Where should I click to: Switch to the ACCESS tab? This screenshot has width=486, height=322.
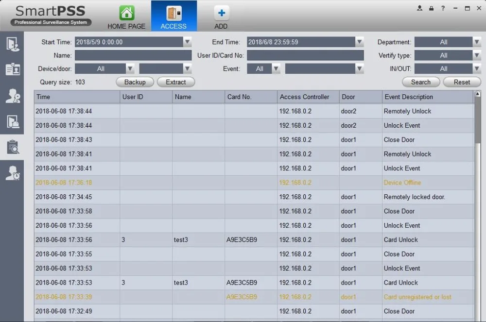[174, 16]
